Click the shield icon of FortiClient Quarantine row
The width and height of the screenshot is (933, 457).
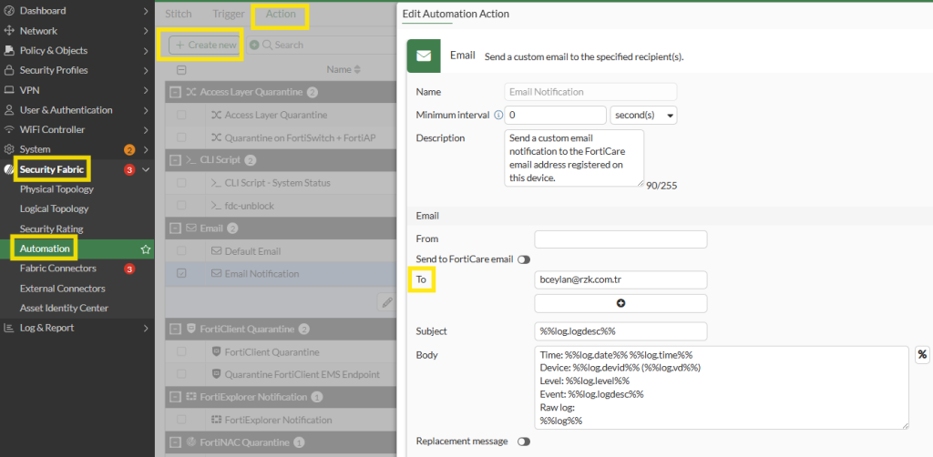217,351
